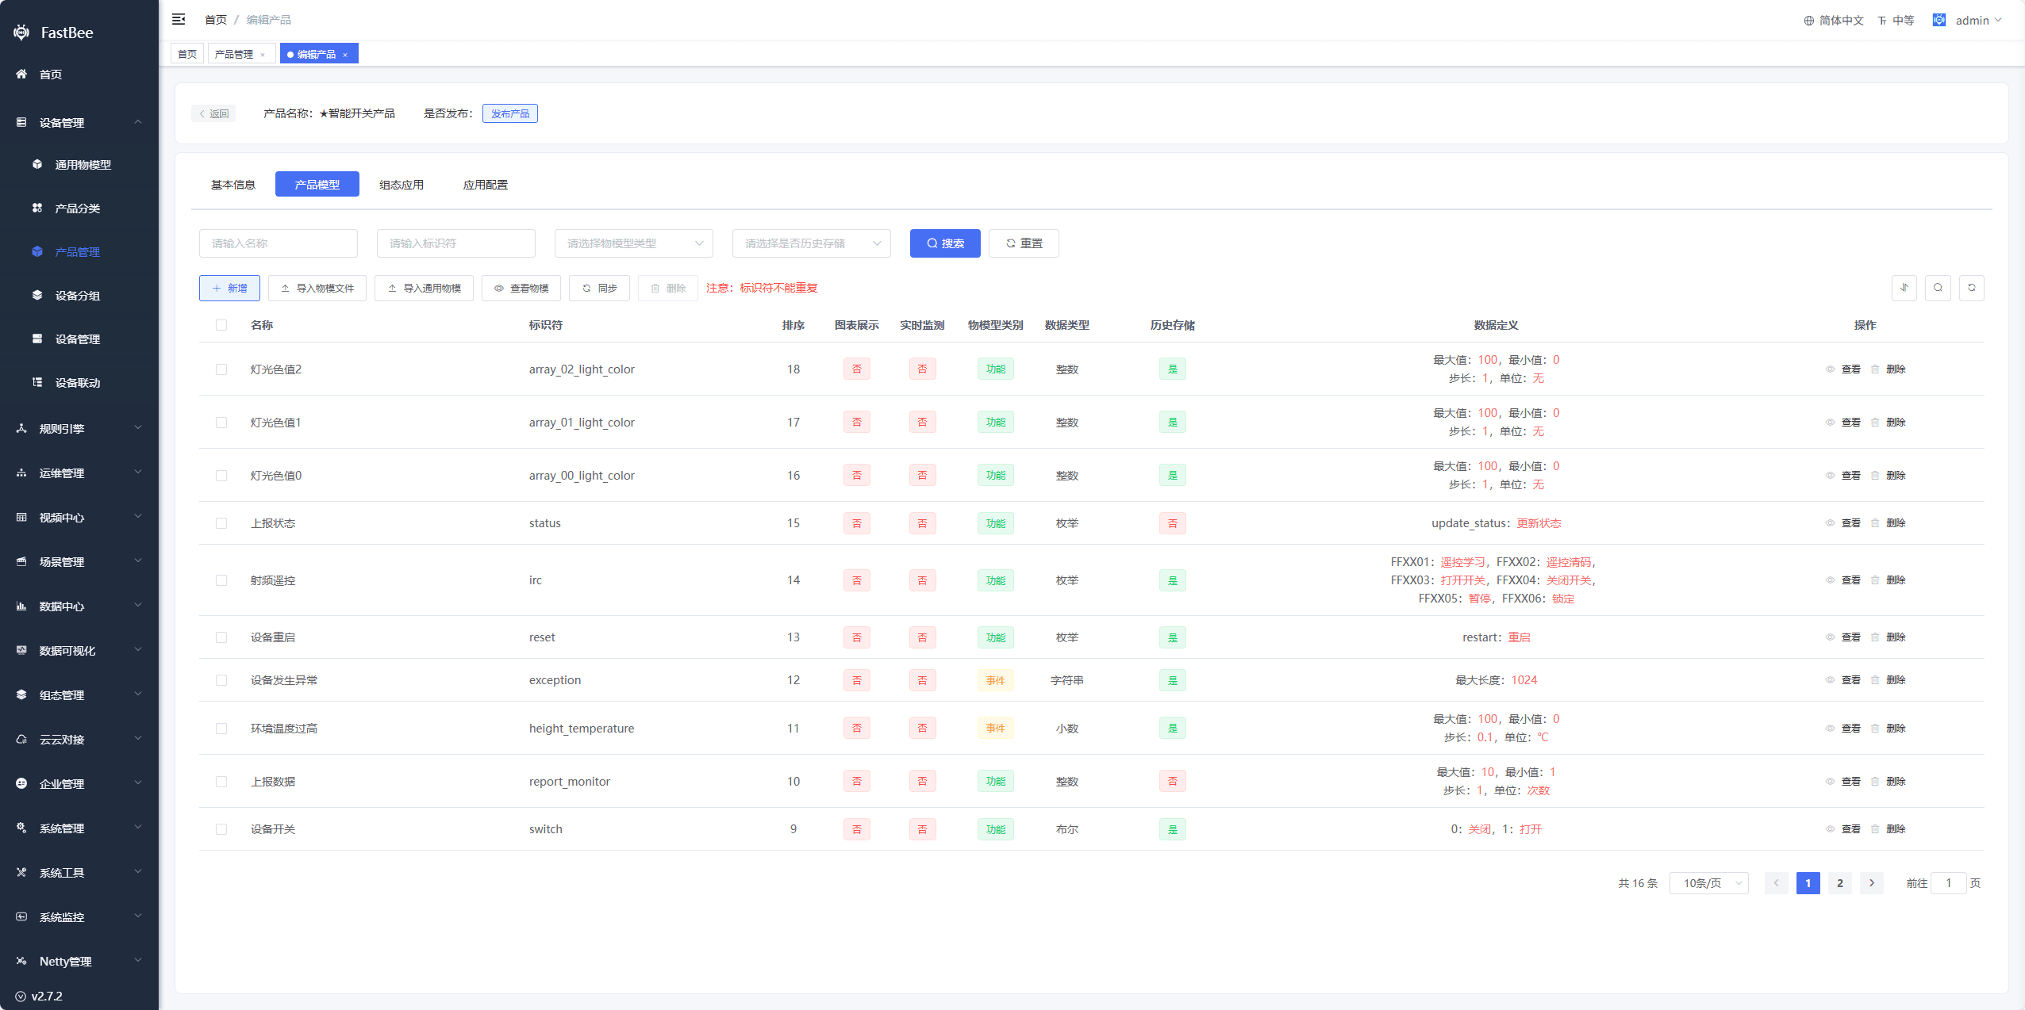The height and width of the screenshot is (1010, 2025).
Task: Click 导入物模文件 button
Action: [x=317, y=288]
